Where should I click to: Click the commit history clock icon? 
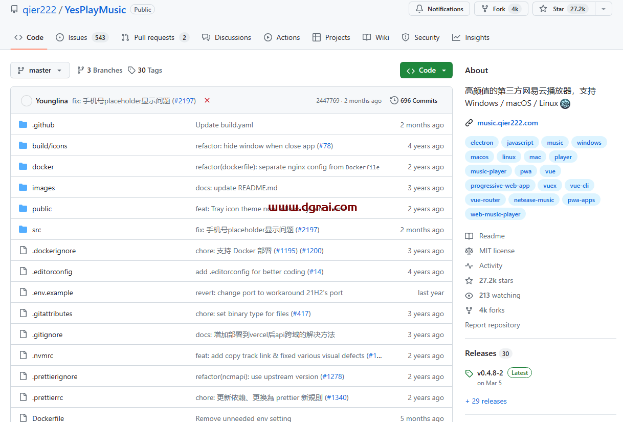pos(394,100)
